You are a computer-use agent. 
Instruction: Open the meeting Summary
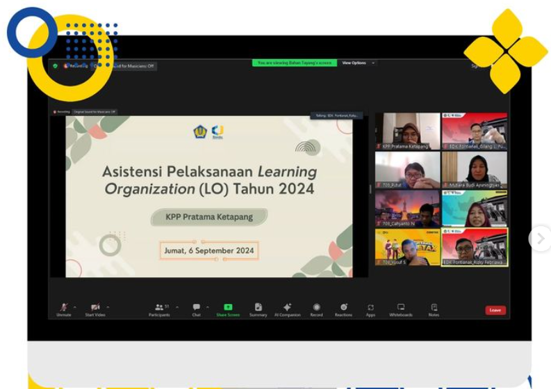pos(258,310)
